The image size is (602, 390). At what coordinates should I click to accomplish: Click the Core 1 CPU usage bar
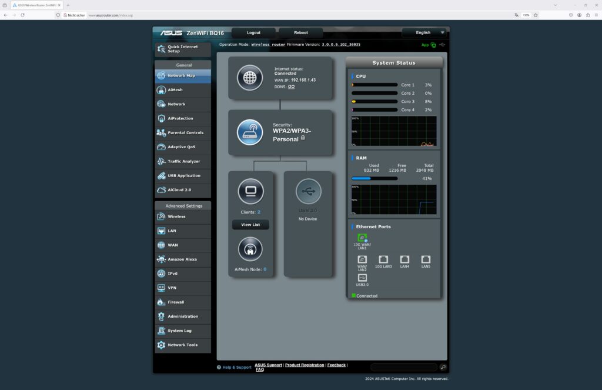[x=374, y=85]
